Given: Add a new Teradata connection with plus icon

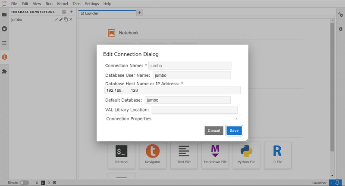Looking at the screenshot, I should point(71,12).
